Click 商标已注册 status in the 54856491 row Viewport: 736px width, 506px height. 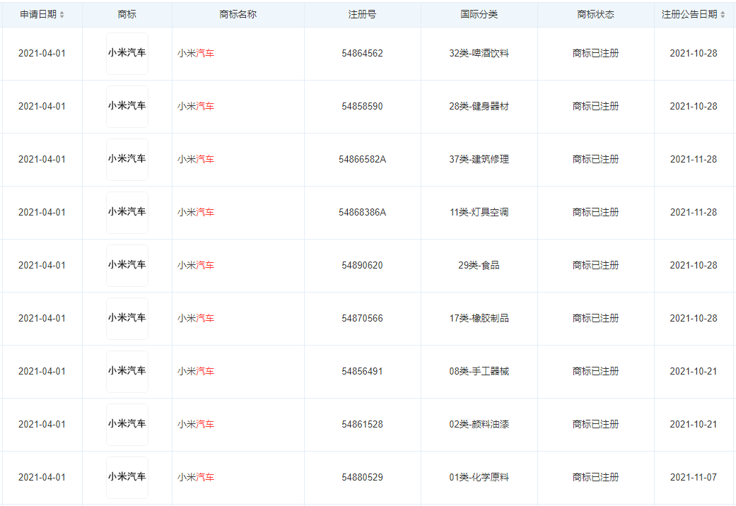pyautogui.click(x=595, y=372)
